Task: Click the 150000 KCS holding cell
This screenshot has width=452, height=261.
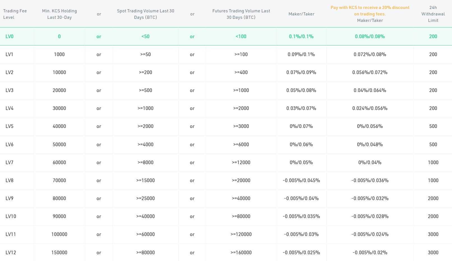Action: 59,253
